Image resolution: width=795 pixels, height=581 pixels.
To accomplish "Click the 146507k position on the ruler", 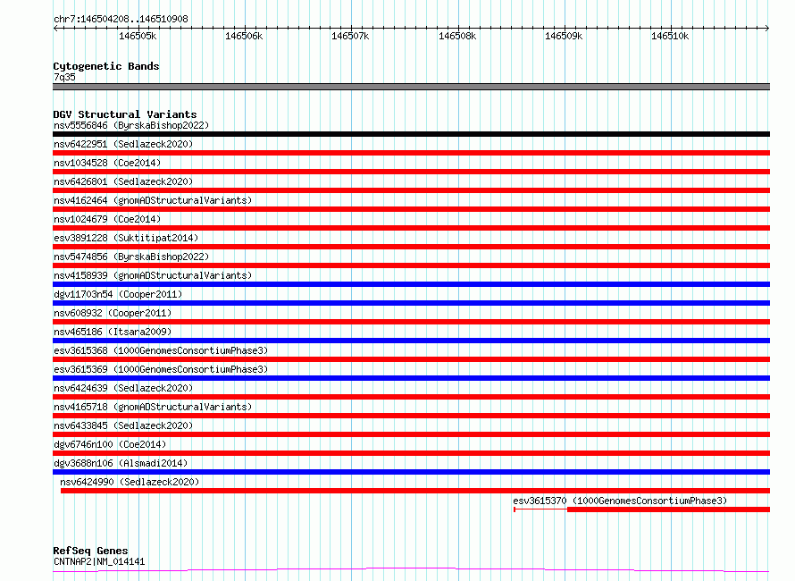I will tap(350, 37).
